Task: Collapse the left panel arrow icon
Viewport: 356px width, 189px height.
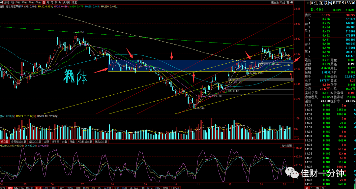Action: tap(1, 3)
